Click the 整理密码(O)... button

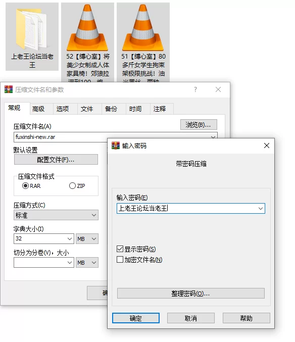tap(191, 294)
